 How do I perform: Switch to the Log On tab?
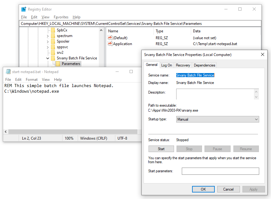[x=167, y=65]
